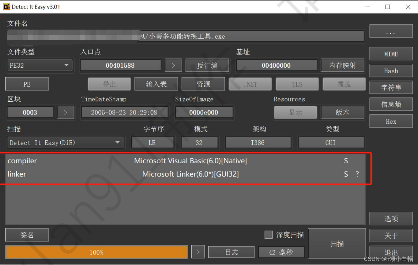The height and width of the screenshot is (265, 418).
Task: Click the S marker in the compiler row
Action: coord(346,161)
